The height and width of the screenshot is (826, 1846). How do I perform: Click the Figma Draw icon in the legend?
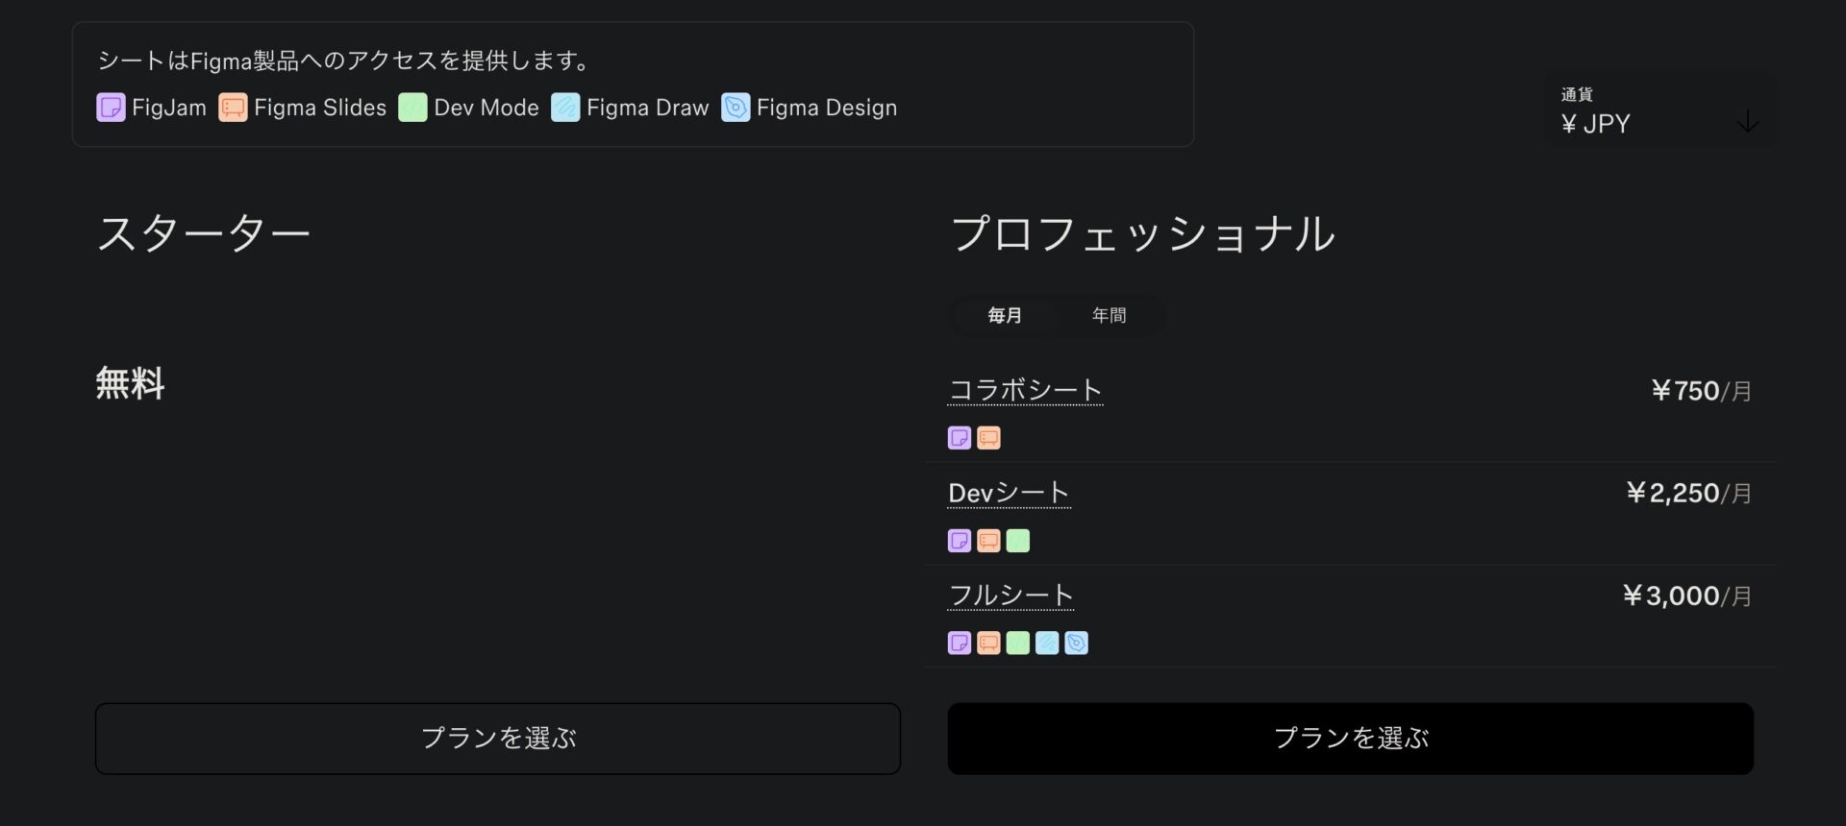tap(565, 108)
